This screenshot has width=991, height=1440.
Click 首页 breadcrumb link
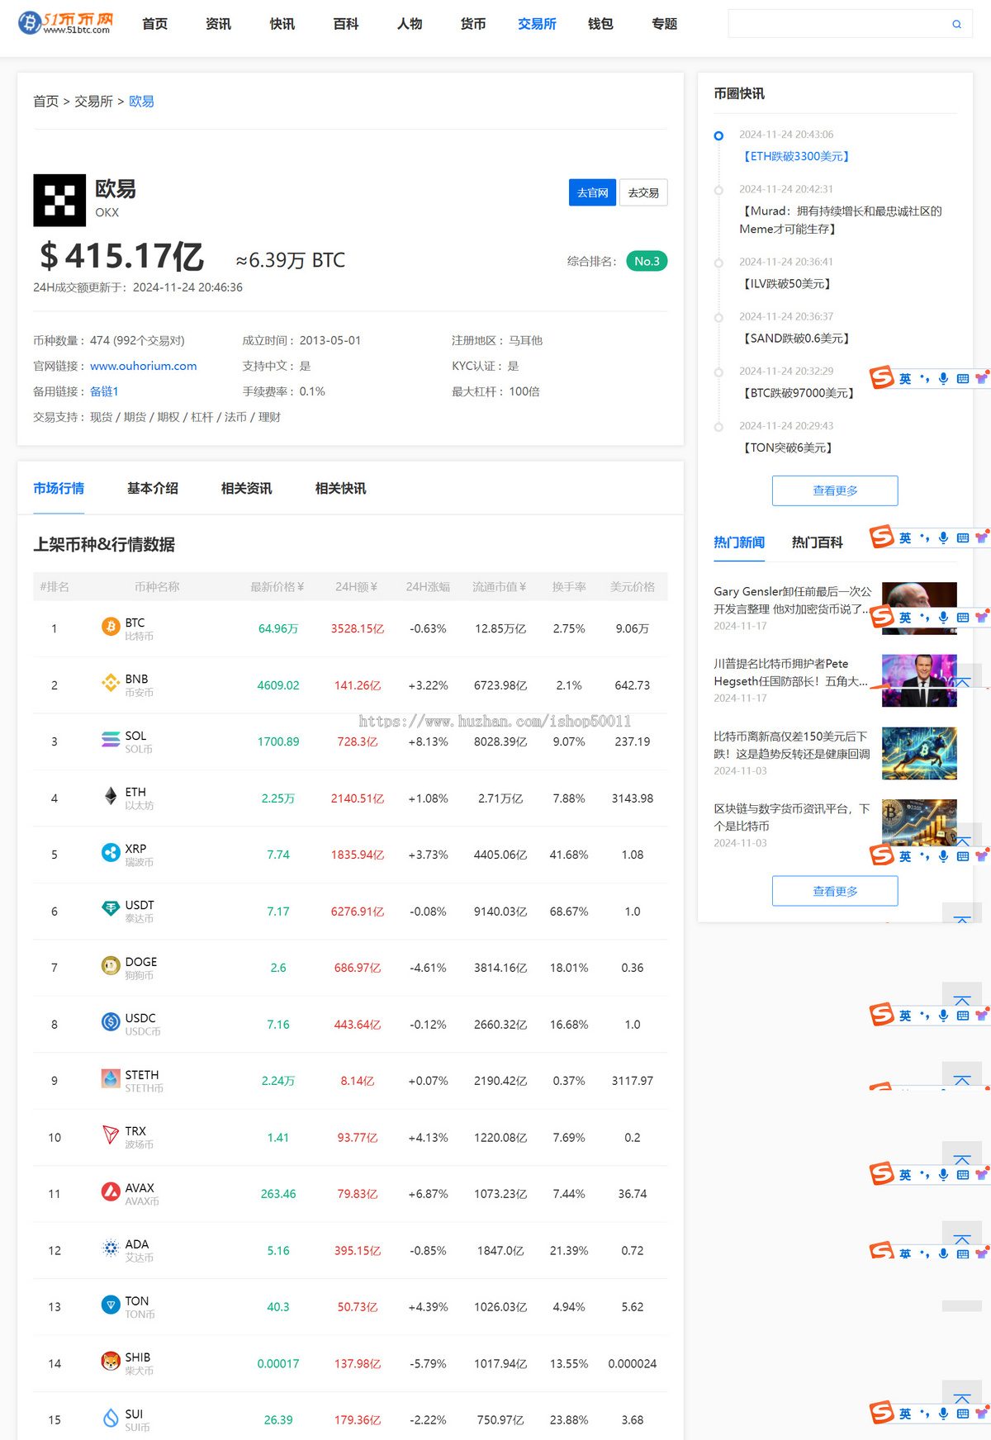tap(46, 101)
